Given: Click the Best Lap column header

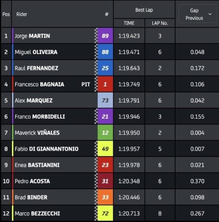Looking at the screenshot, I should pyautogui.click(x=144, y=10).
